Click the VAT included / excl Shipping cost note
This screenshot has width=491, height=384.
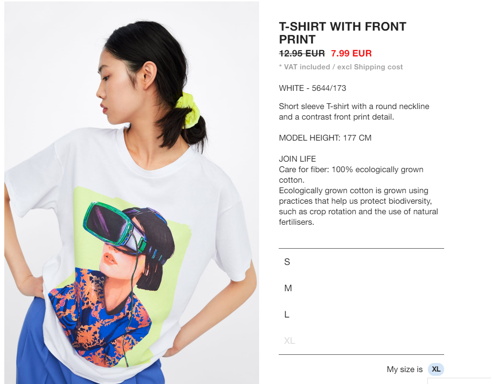pos(341,67)
